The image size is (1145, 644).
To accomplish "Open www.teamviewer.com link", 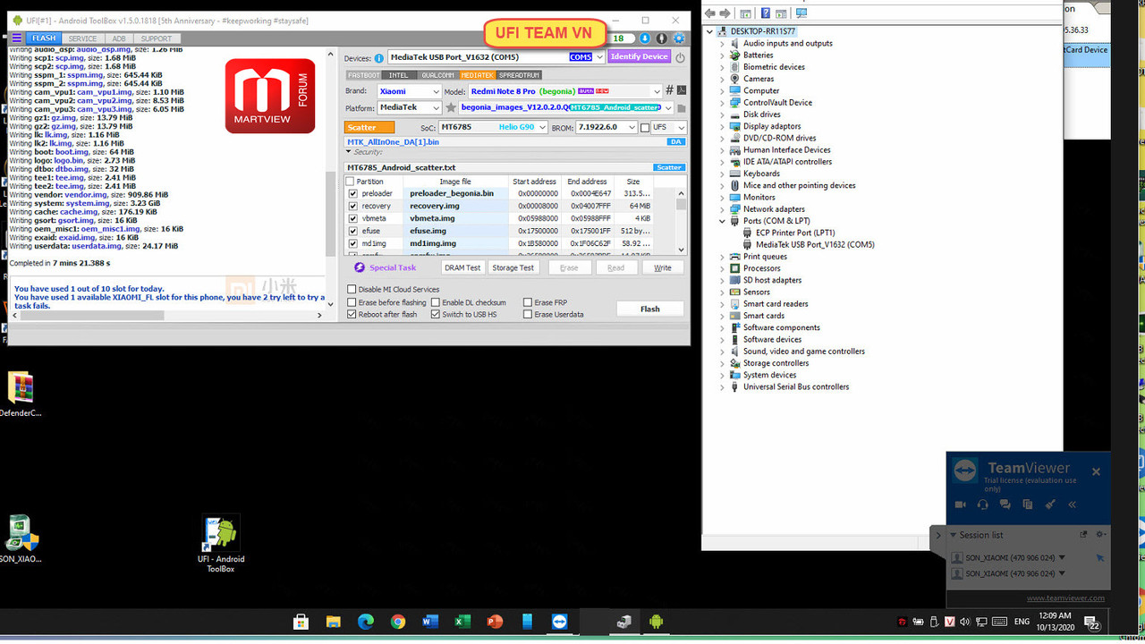I will 1065,597.
